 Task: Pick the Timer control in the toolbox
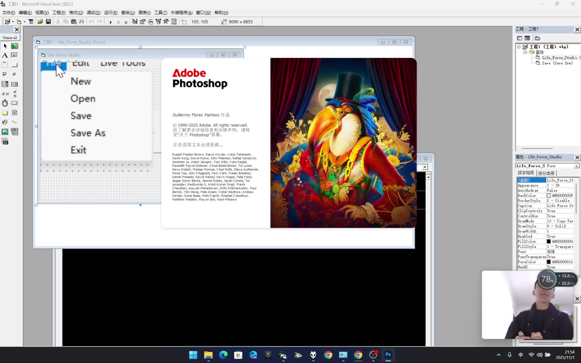(x=5, y=103)
